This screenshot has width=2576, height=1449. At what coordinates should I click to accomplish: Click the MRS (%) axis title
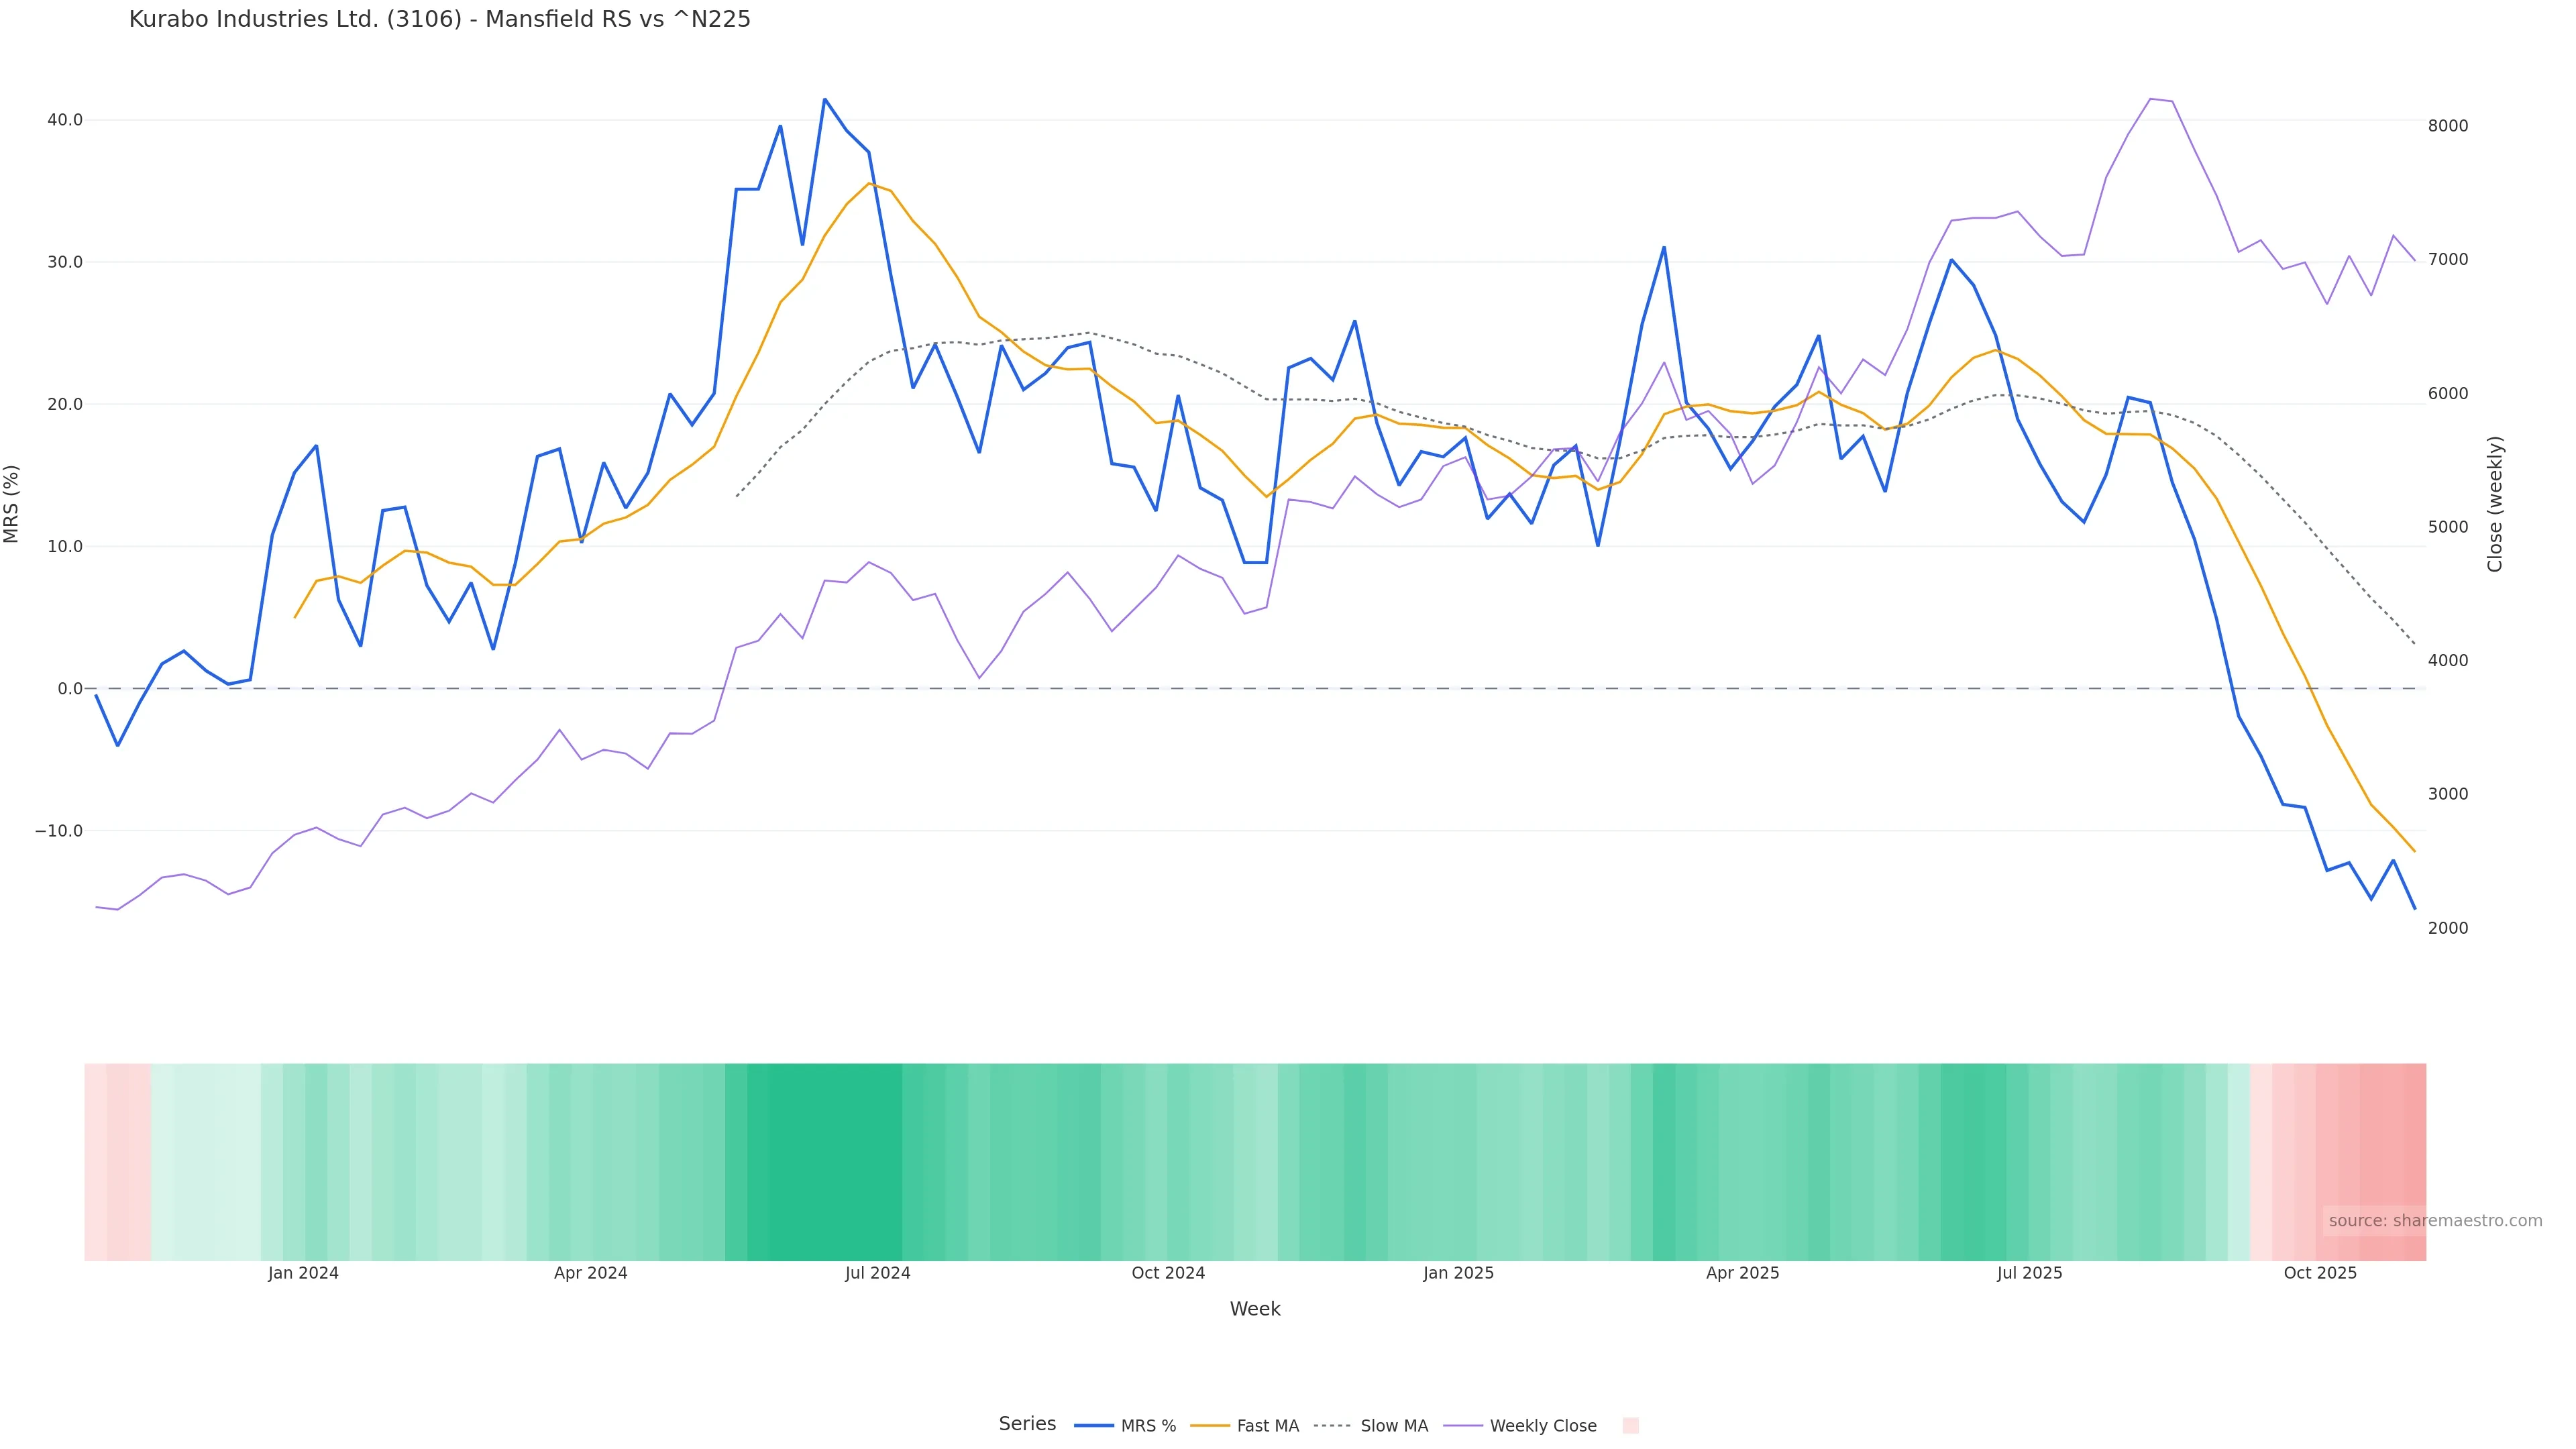pos(12,504)
